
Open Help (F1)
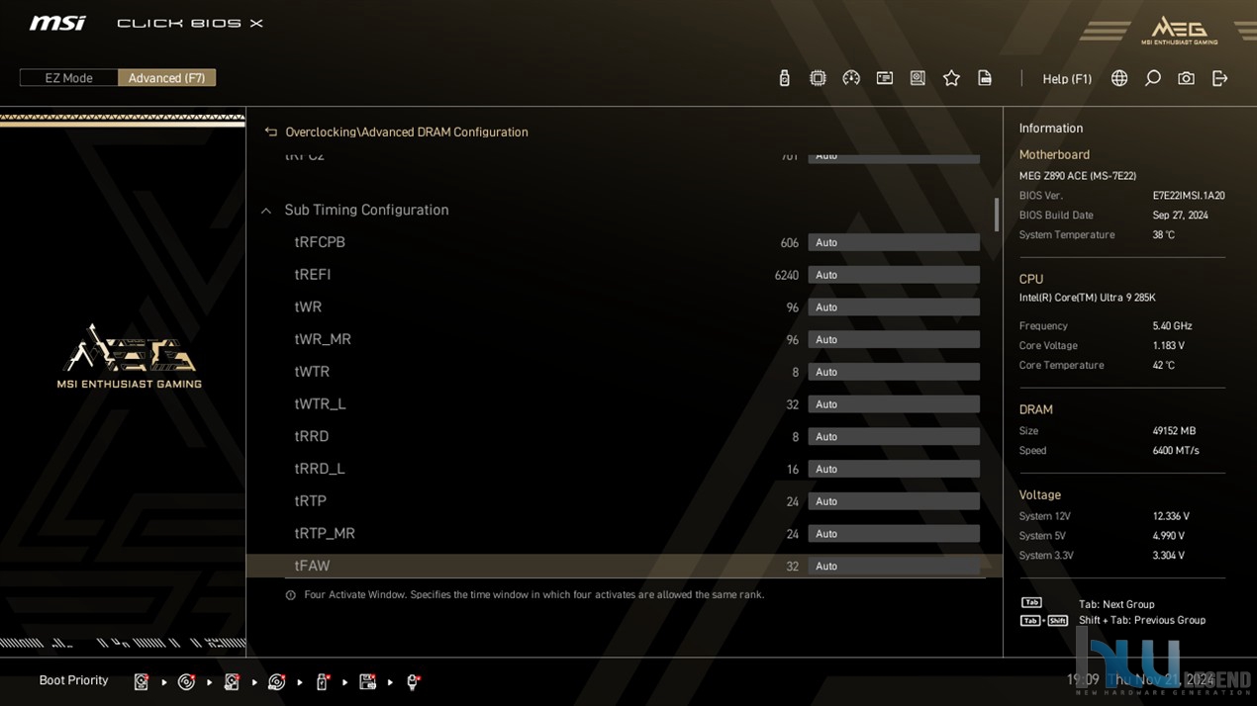coord(1067,79)
